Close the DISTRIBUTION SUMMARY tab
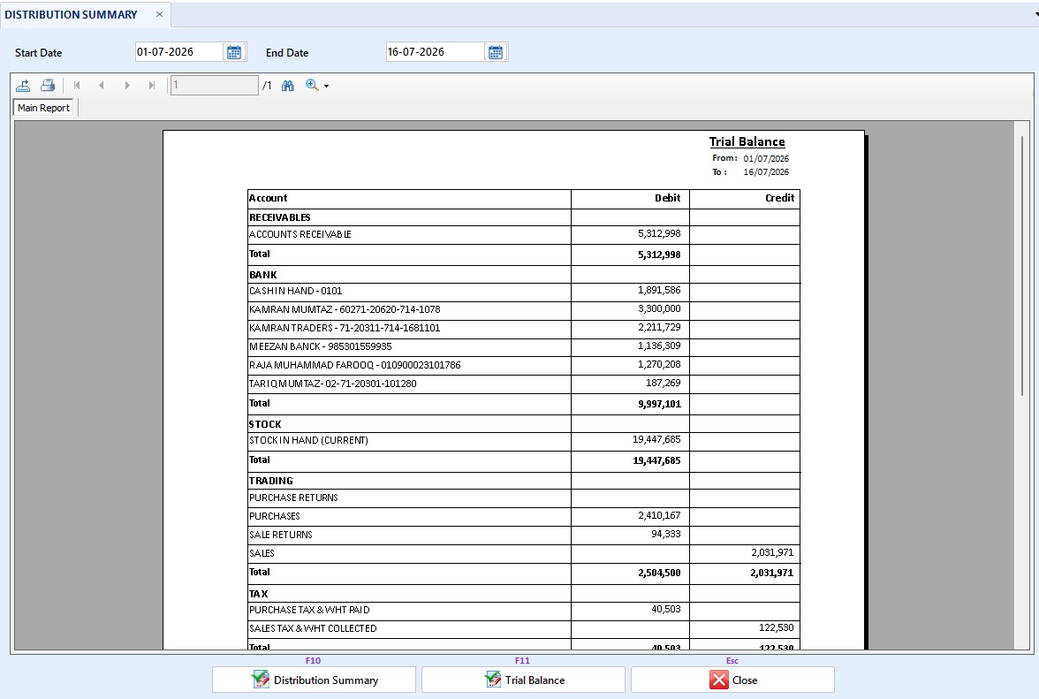This screenshot has height=699, width=1039. pyautogui.click(x=159, y=14)
